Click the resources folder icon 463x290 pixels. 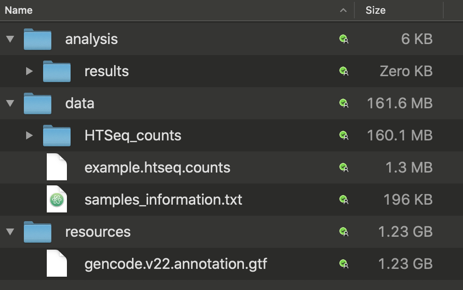pos(38,232)
